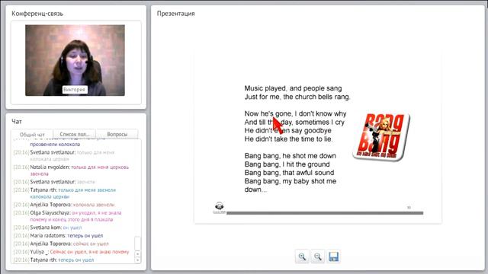This screenshot has height=274, width=488.
Task: Click Tatyana rth's 'теперь он ушел' message
Action: click(x=53, y=260)
